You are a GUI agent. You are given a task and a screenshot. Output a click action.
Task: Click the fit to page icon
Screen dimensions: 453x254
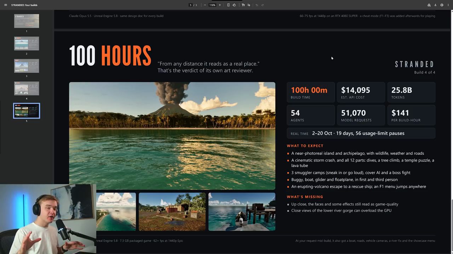(228, 5)
